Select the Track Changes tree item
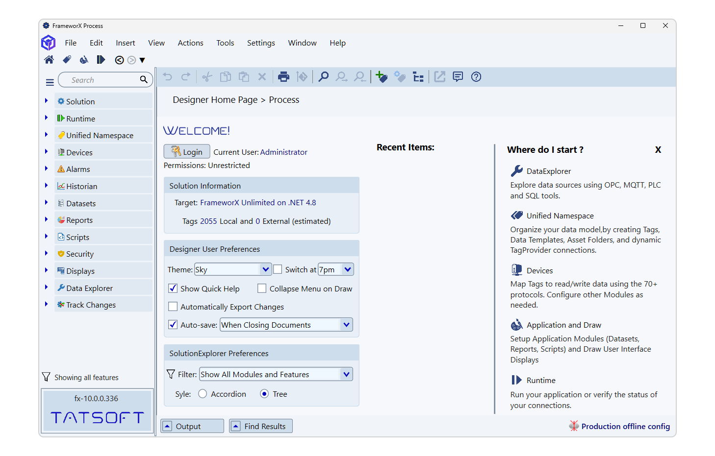 pyautogui.click(x=103, y=305)
